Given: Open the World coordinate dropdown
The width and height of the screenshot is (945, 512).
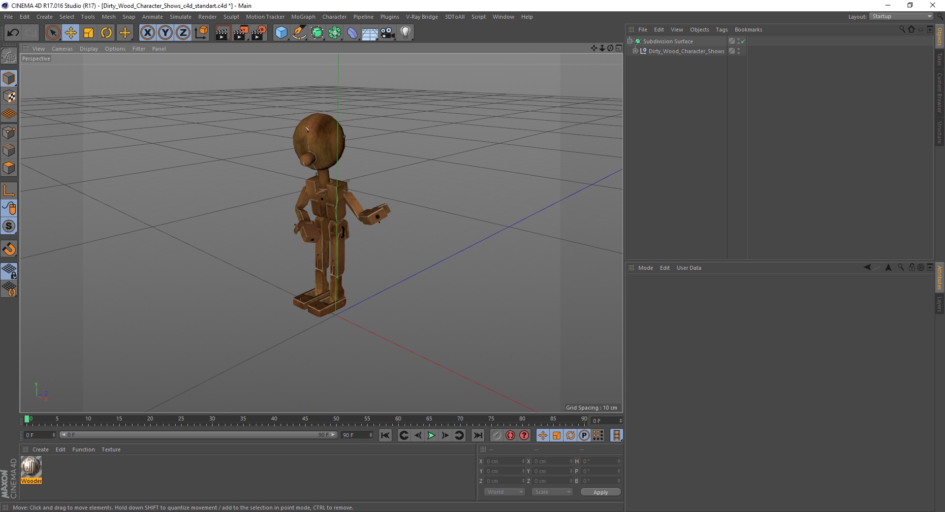Looking at the screenshot, I should (x=504, y=492).
